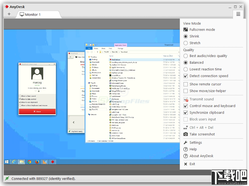Click red Close button in marcog dialog
Screen dimensions: 249x186
click(x=37, y=112)
